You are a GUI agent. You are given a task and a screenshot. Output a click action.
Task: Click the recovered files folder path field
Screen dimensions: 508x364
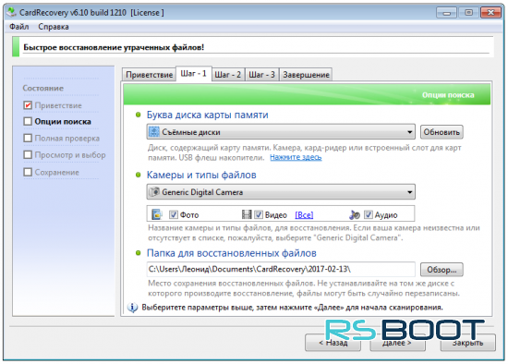tap(281, 269)
